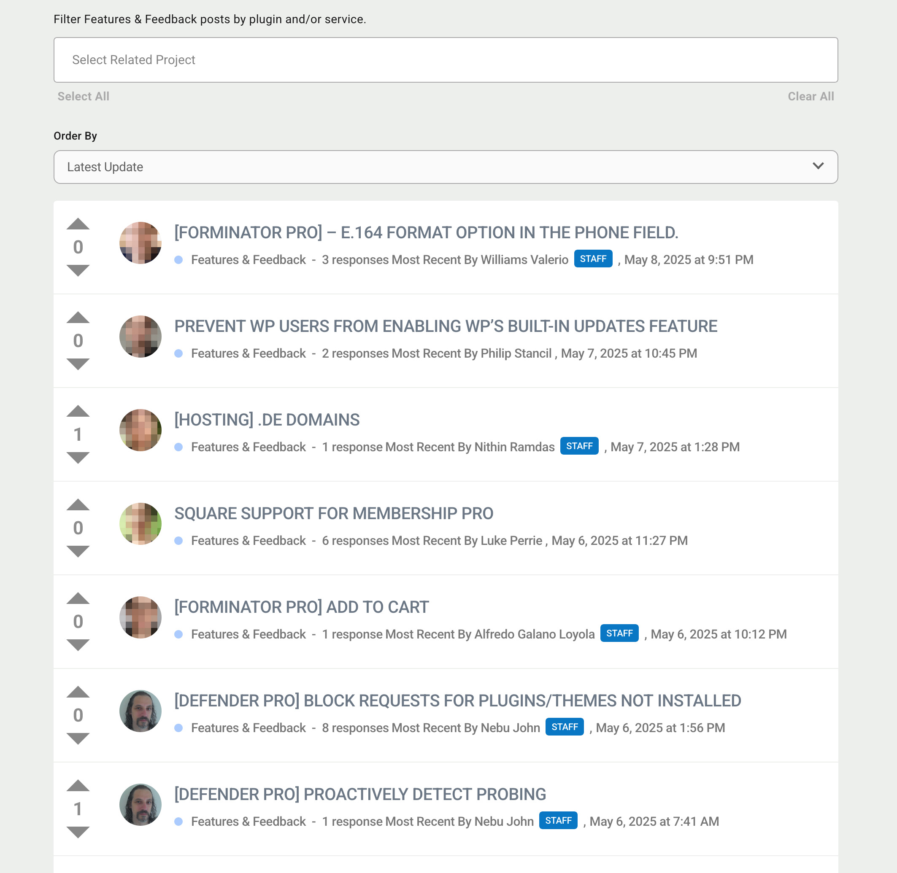Click Nithin Ramdas author name

coord(515,447)
